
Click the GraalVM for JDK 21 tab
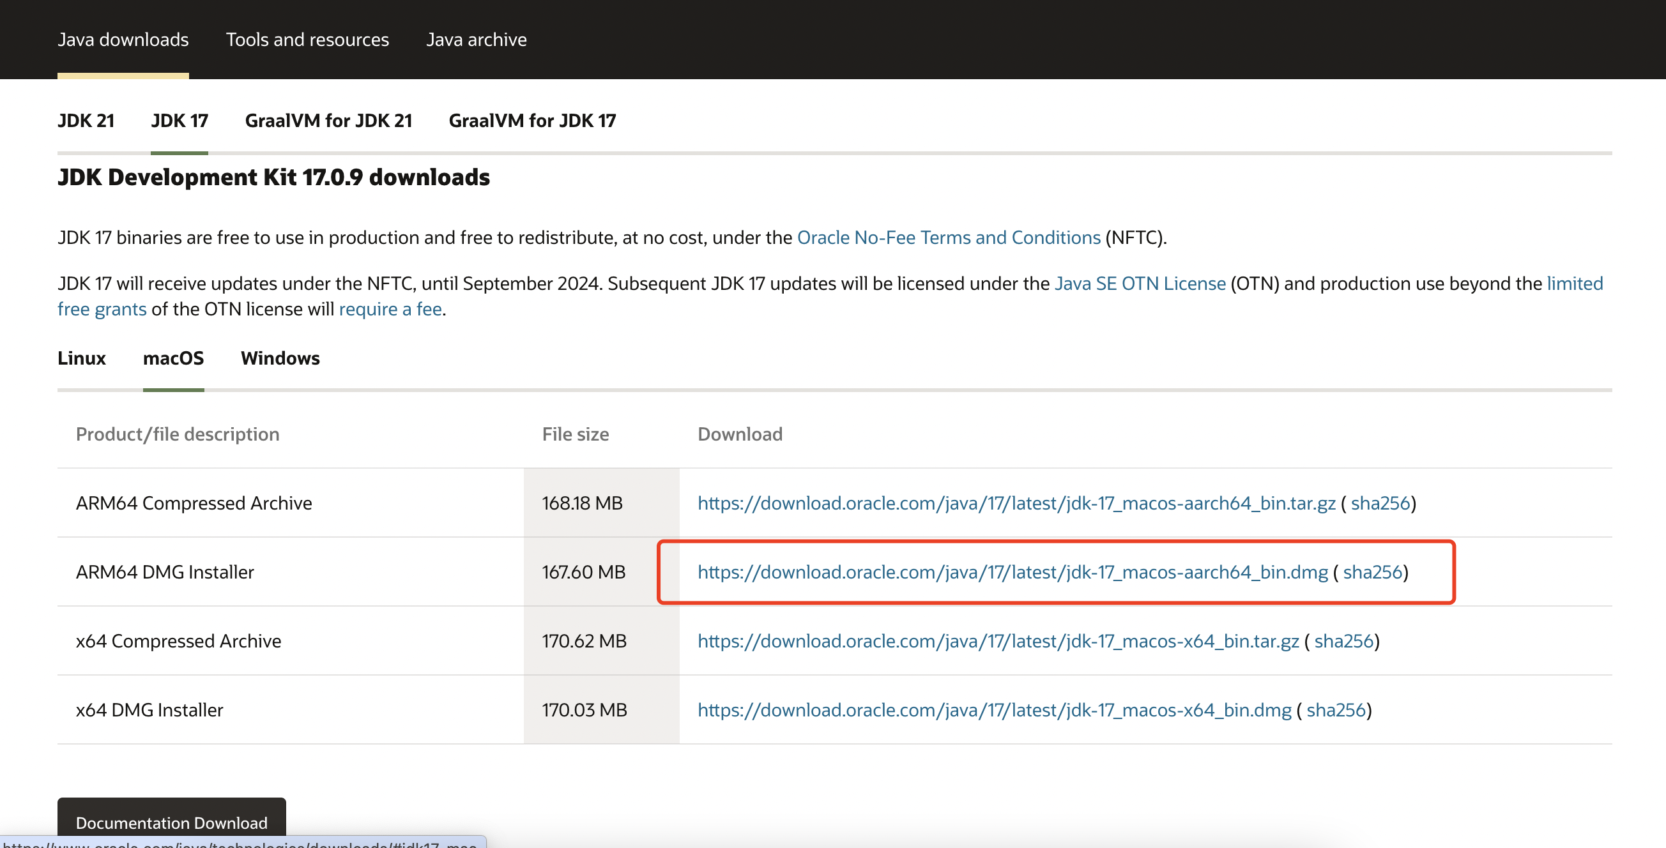(329, 120)
